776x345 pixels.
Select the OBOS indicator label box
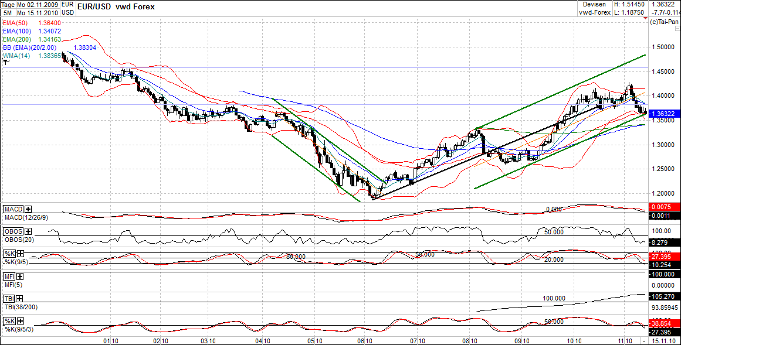coord(13,231)
